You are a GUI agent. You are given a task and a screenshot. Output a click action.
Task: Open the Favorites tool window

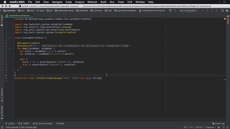[2, 112]
